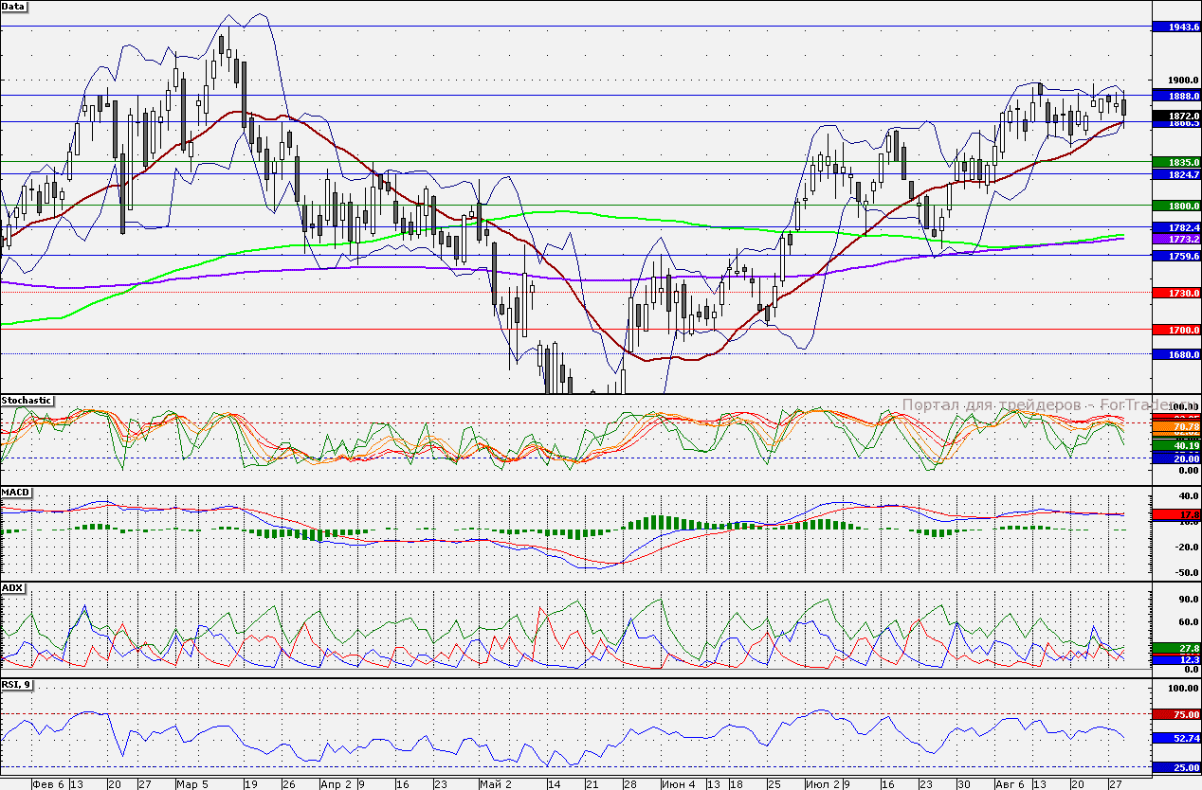This screenshot has width=1202, height=790.
Task: Click the RSI 52.74 value tag
Action: [x=1175, y=737]
